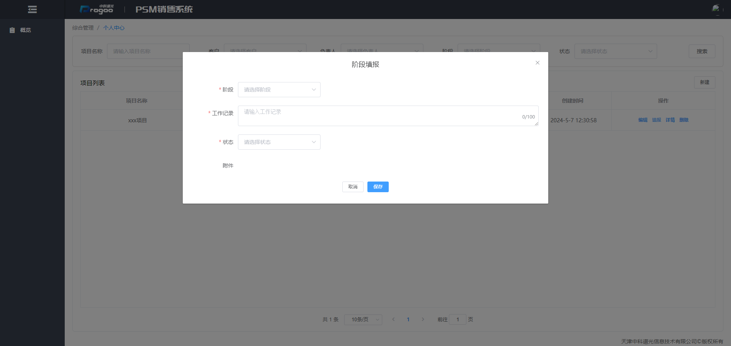731x346 pixels.
Task: Collapse the sidebar with the hamburger icon
Action: [32, 9]
